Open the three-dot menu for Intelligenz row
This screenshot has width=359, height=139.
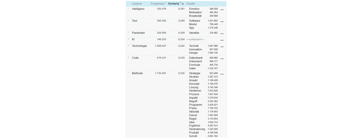tap(222, 10)
